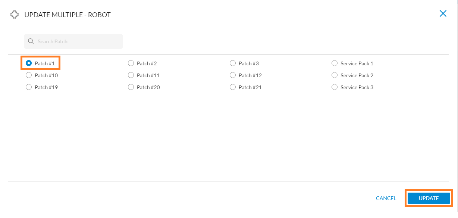Click the Patch #21 label text

tap(250, 87)
